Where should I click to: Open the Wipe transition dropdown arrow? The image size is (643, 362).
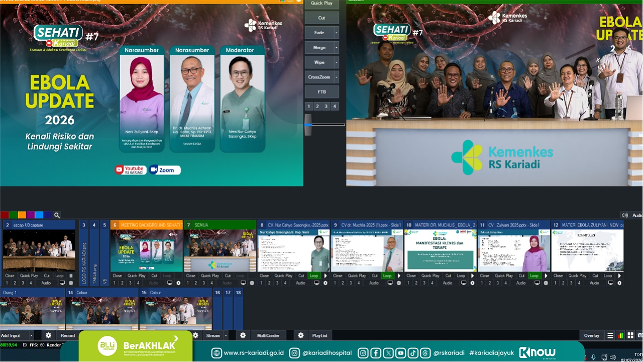click(336, 62)
